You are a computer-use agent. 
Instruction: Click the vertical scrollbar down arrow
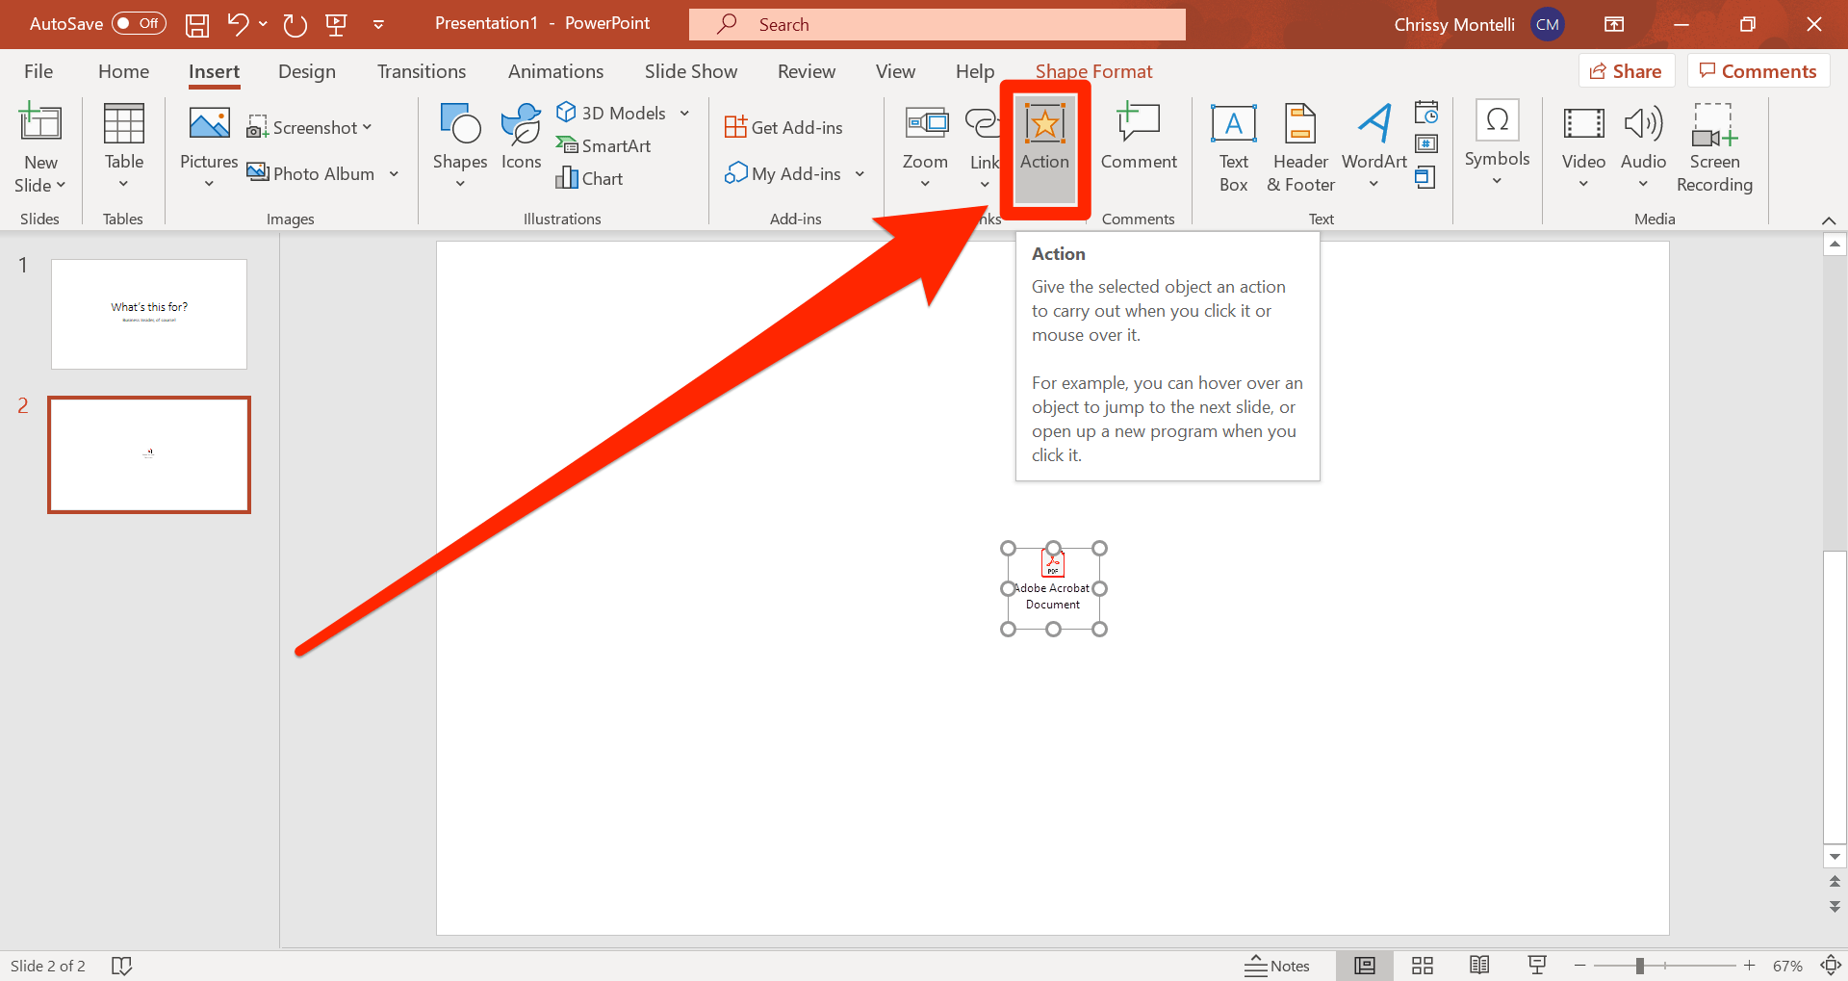[x=1835, y=856]
